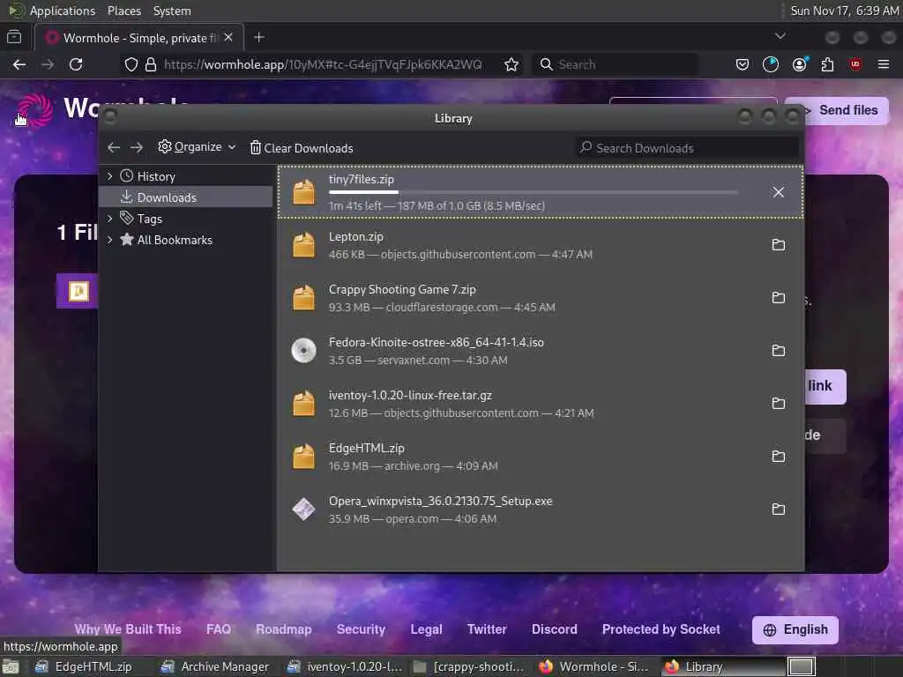Select Downloads in the Library sidebar
The height and width of the screenshot is (677, 903).
tap(185, 197)
